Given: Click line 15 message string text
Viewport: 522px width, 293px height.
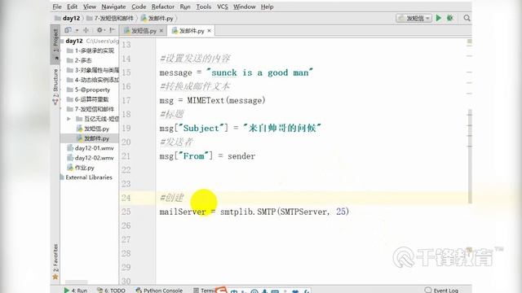Looking at the screenshot, I should (x=259, y=72).
